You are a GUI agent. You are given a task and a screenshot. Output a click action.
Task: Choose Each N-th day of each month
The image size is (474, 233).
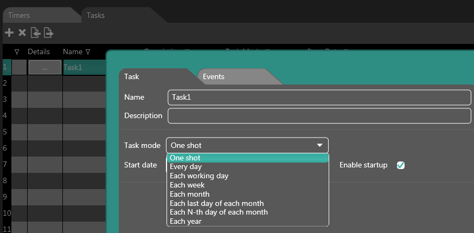[248, 212]
